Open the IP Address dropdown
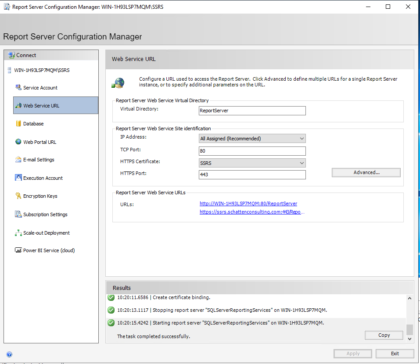Viewport: 420px width, 364px height. (302, 138)
